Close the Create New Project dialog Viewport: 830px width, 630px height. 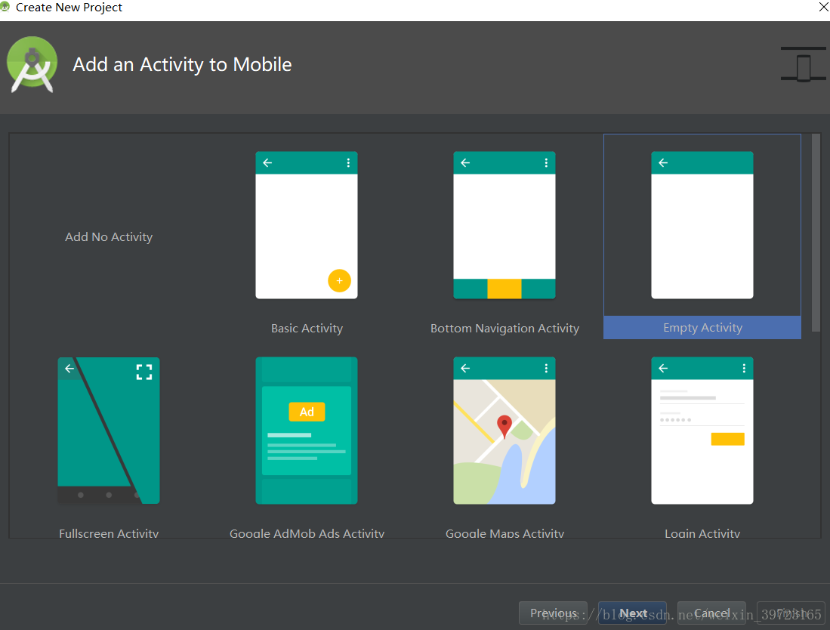tap(824, 8)
